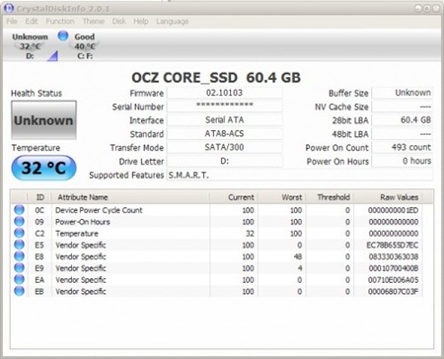
Task: Open the File menu
Action: [x=12, y=22]
